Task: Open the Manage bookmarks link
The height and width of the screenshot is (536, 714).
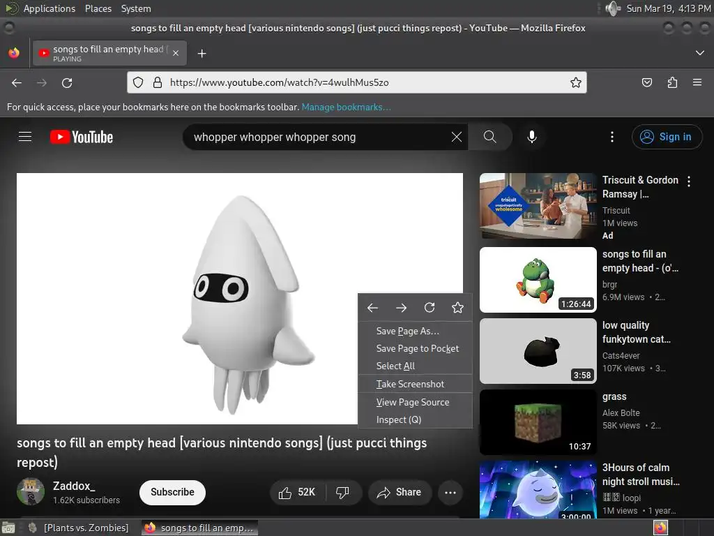Action: point(346,107)
